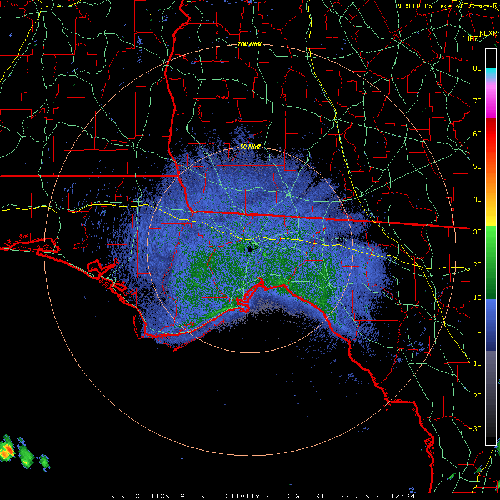Click the "NEXR" label above the color scale
This screenshot has width=500, height=500.
point(488,33)
